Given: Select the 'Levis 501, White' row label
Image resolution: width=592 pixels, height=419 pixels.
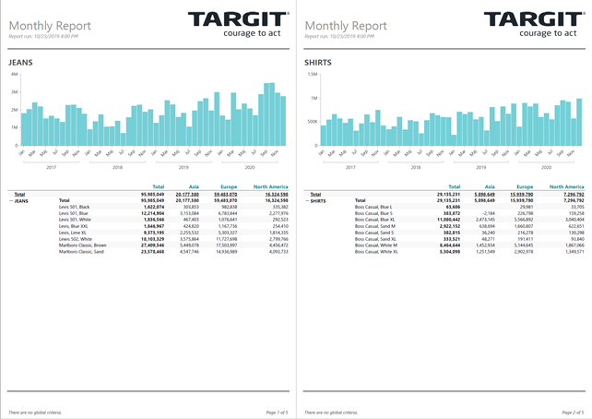Looking at the screenshot, I should point(75,220).
